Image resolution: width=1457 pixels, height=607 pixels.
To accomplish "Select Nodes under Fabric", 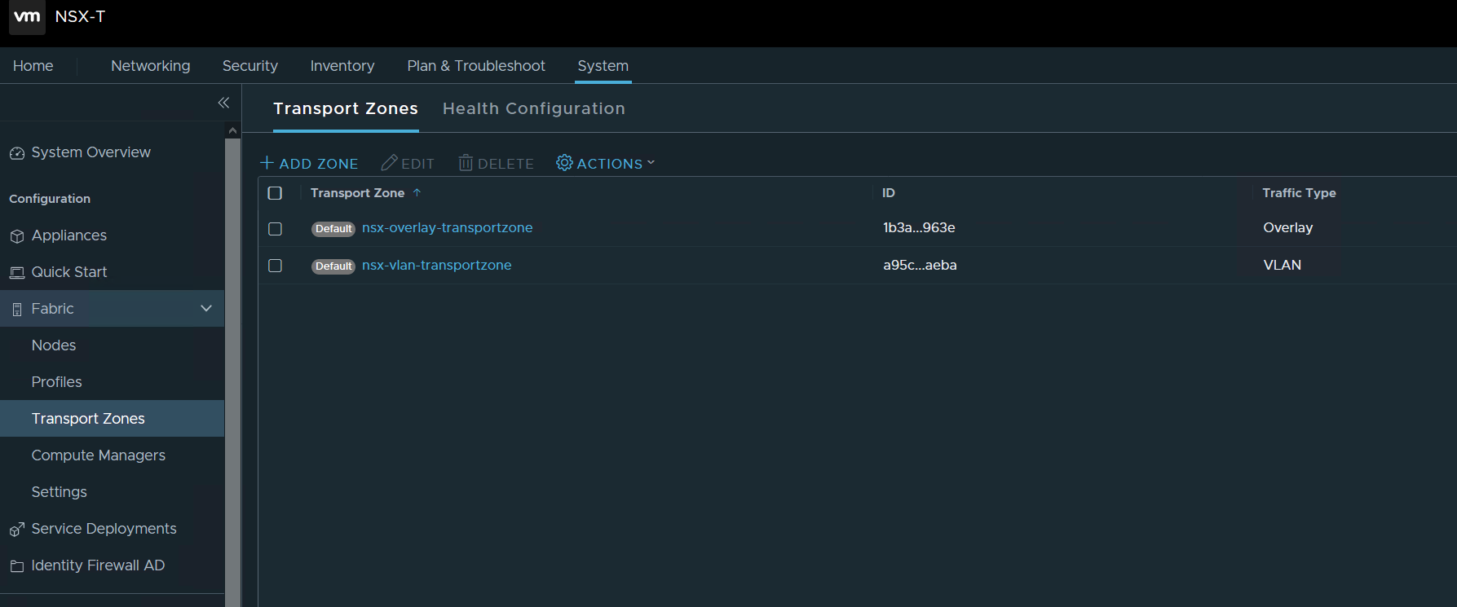I will point(54,345).
